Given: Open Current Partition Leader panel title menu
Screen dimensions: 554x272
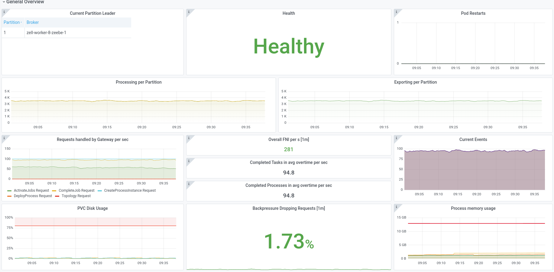Looking at the screenshot, I should [x=92, y=13].
